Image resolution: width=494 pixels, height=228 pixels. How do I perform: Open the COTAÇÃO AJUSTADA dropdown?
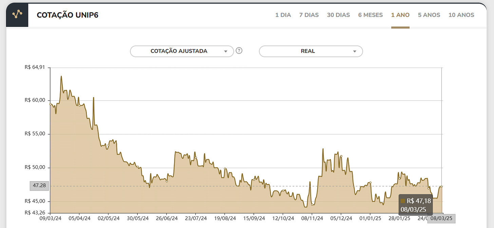pos(182,51)
